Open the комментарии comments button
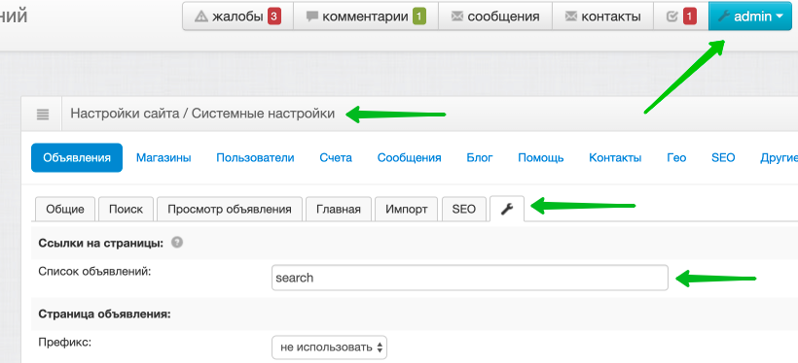Image resolution: width=798 pixels, height=363 pixels. tap(365, 16)
